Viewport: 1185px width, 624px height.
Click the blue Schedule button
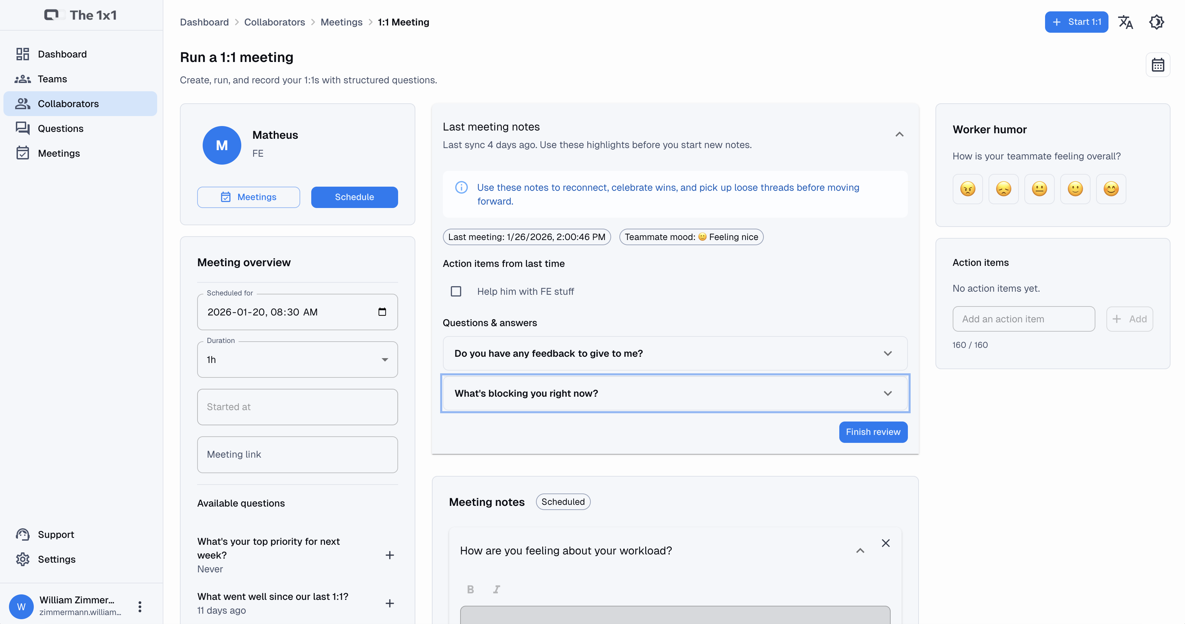point(354,197)
